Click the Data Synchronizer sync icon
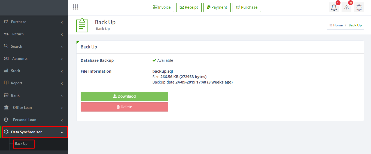 point(6,132)
